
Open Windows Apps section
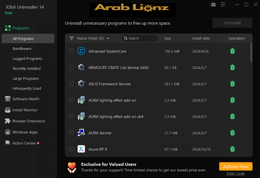[x=25, y=132]
